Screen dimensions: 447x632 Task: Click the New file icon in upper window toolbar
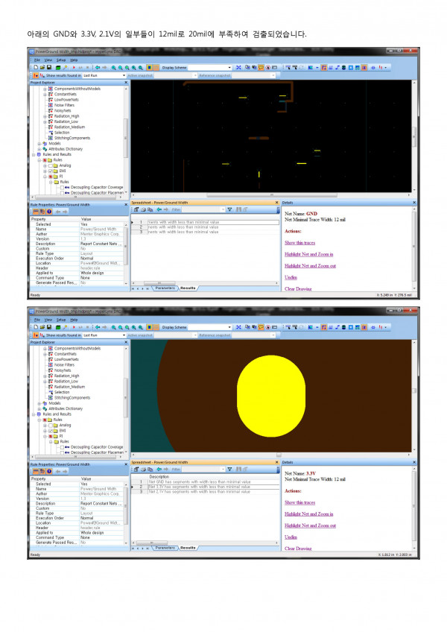pyautogui.click(x=34, y=67)
